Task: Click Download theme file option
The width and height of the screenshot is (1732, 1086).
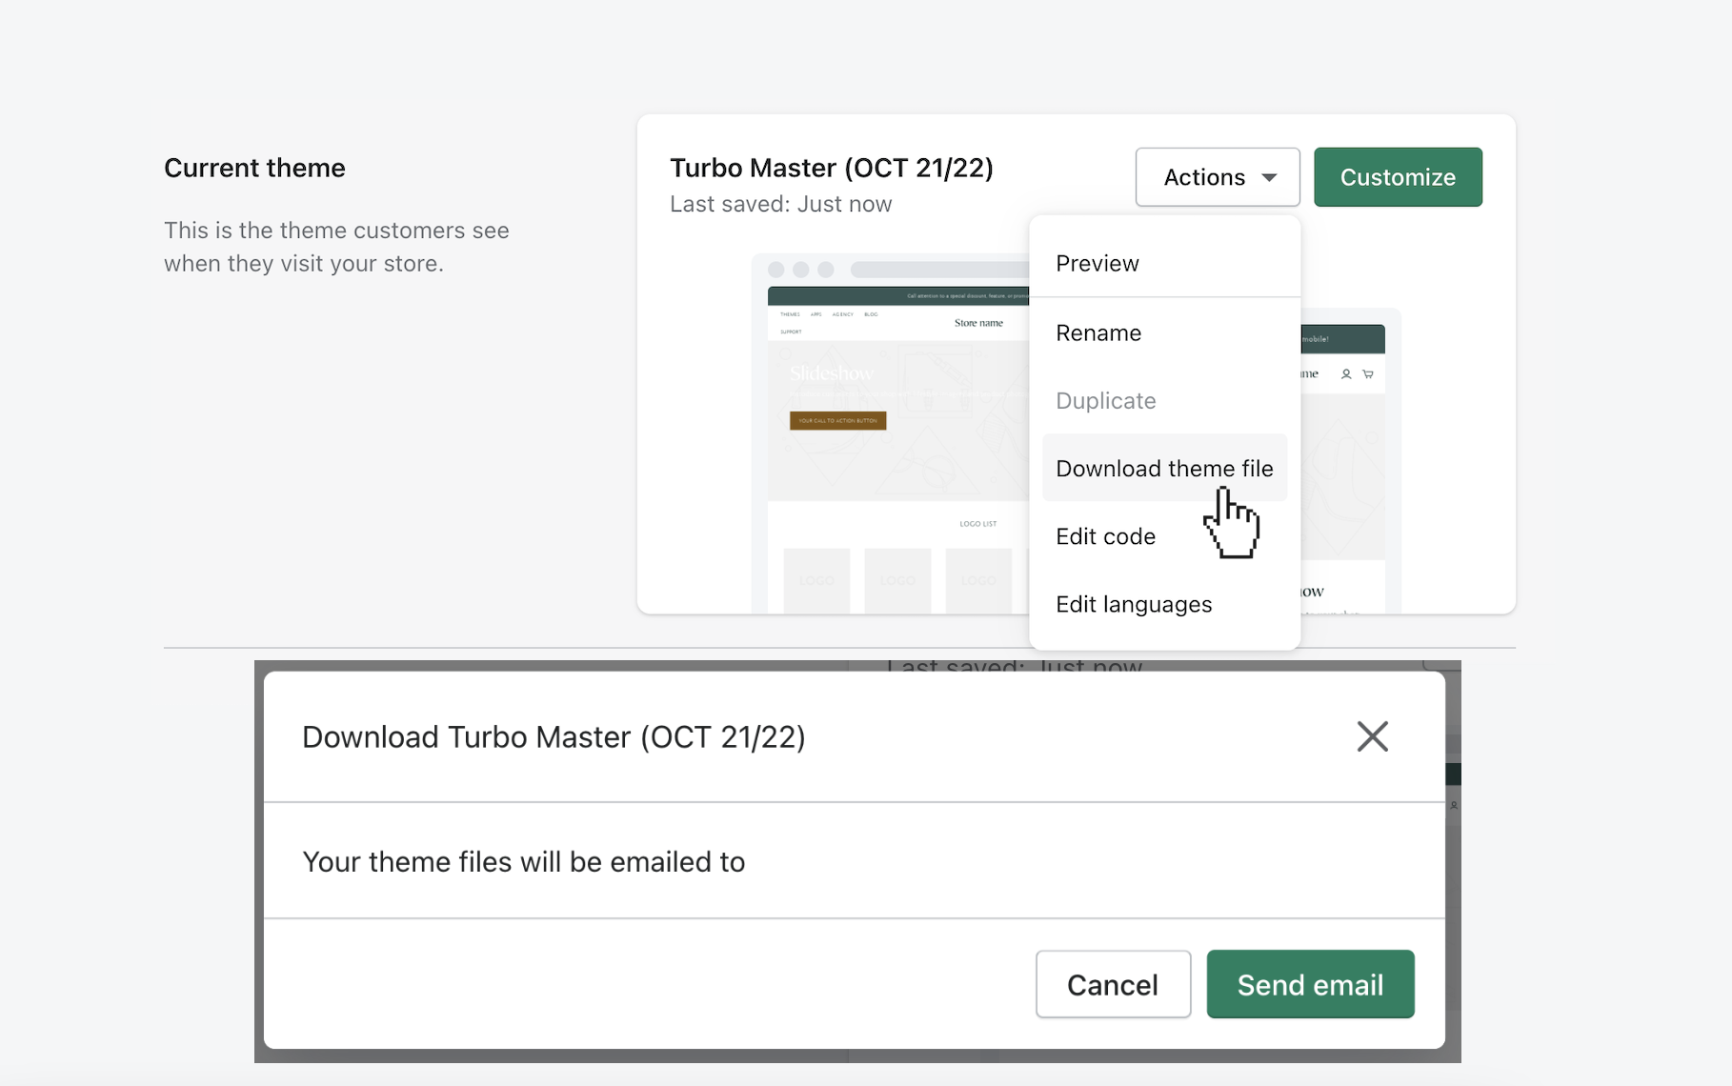Action: coord(1163,469)
